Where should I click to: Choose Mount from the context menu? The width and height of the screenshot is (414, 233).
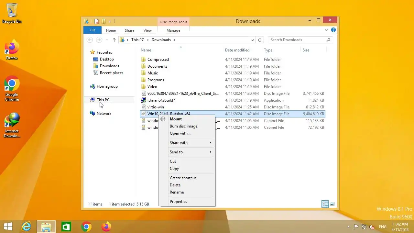point(187,119)
